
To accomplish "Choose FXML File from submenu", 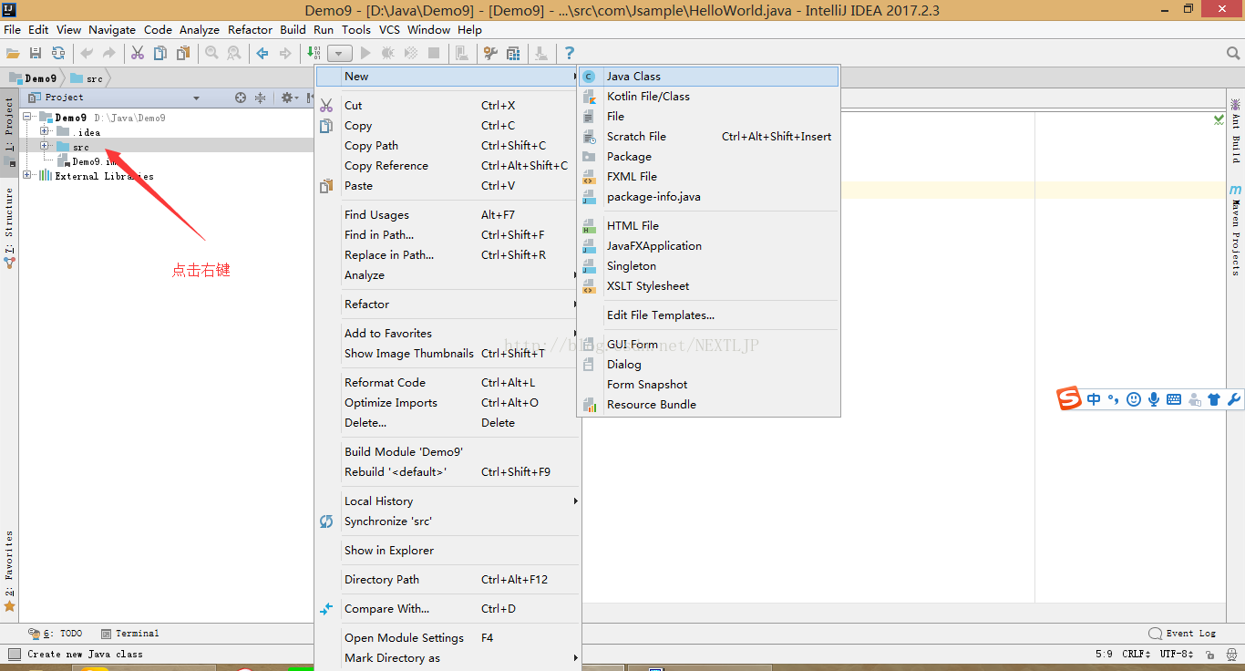I will tap(709, 177).
